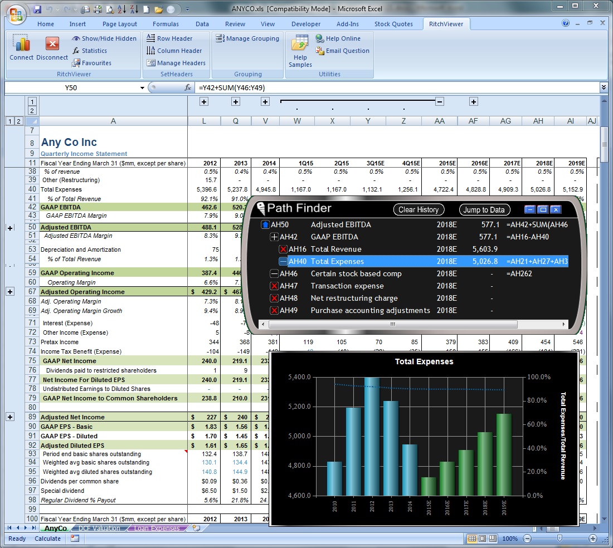The height and width of the screenshot is (548, 613).
Task: Remove AH47 Transaction expense row
Action: [x=274, y=286]
